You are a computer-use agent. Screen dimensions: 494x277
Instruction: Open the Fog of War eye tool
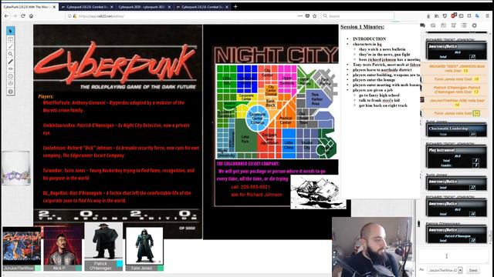[x=10, y=68]
